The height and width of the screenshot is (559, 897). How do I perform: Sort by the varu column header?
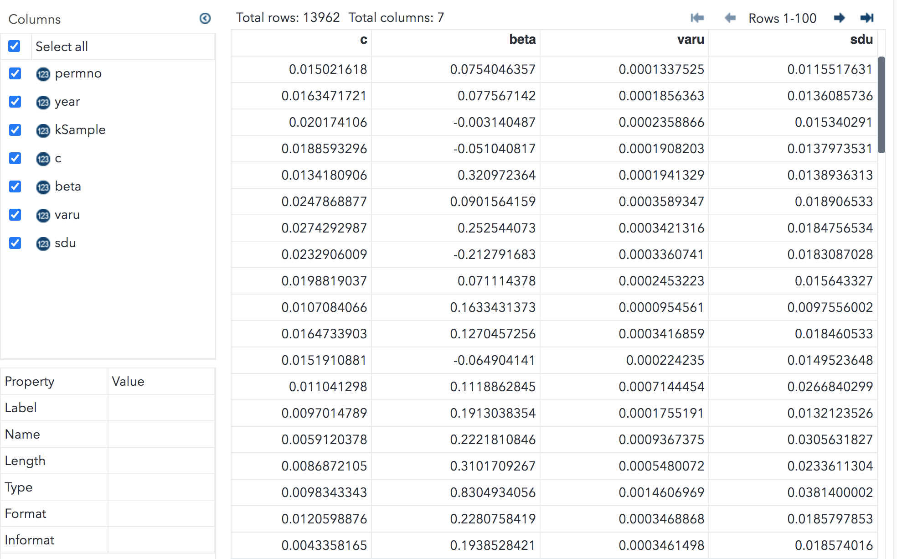point(624,43)
